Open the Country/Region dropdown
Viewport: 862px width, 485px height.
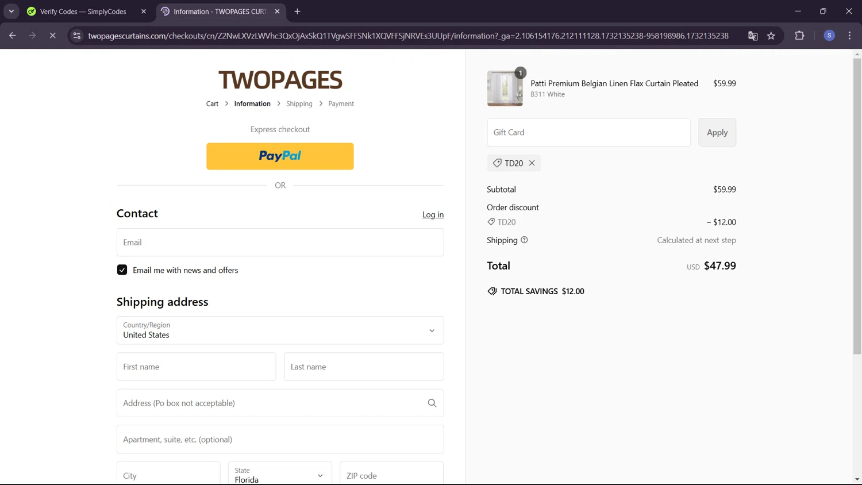[x=280, y=330]
